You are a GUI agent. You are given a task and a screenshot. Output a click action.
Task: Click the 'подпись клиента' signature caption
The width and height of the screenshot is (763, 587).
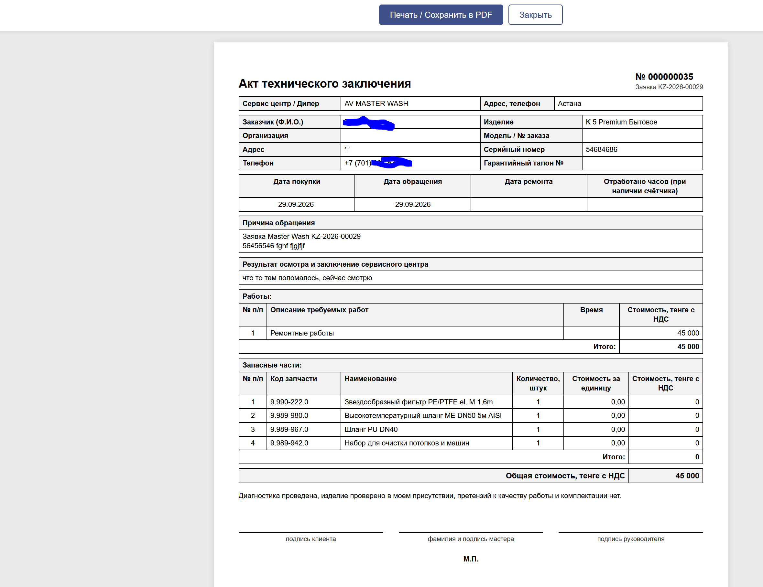[311, 539]
